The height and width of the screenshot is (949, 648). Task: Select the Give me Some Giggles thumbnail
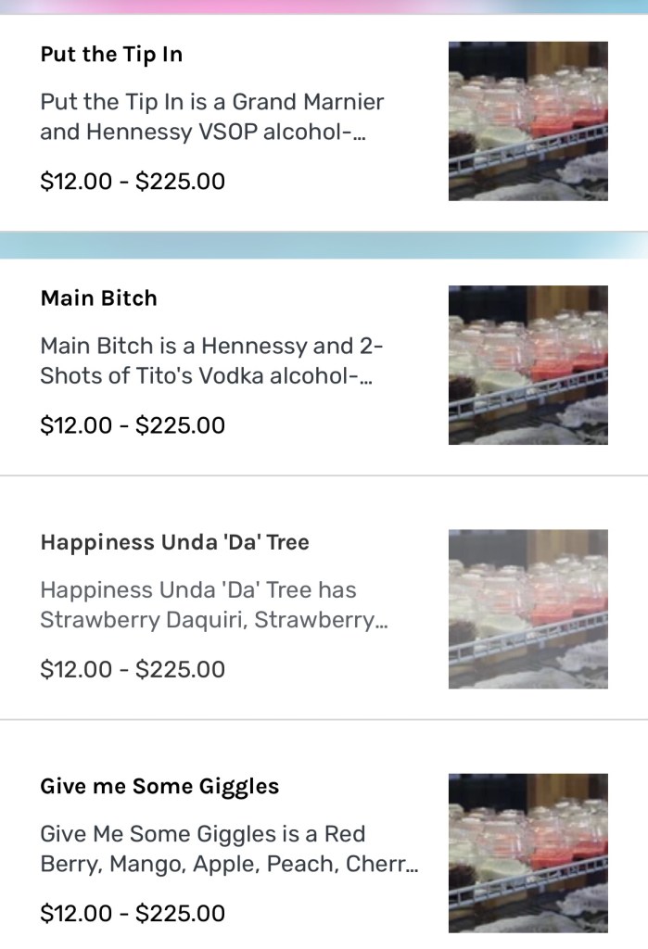click(527, 852)
